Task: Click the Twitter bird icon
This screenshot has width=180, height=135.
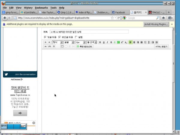Action: pyautogui.click(x=6, y=74)
